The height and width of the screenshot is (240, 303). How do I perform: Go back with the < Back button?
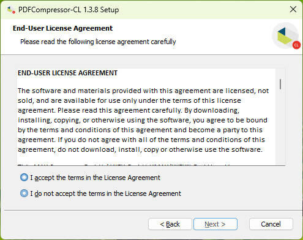(170, 224)
